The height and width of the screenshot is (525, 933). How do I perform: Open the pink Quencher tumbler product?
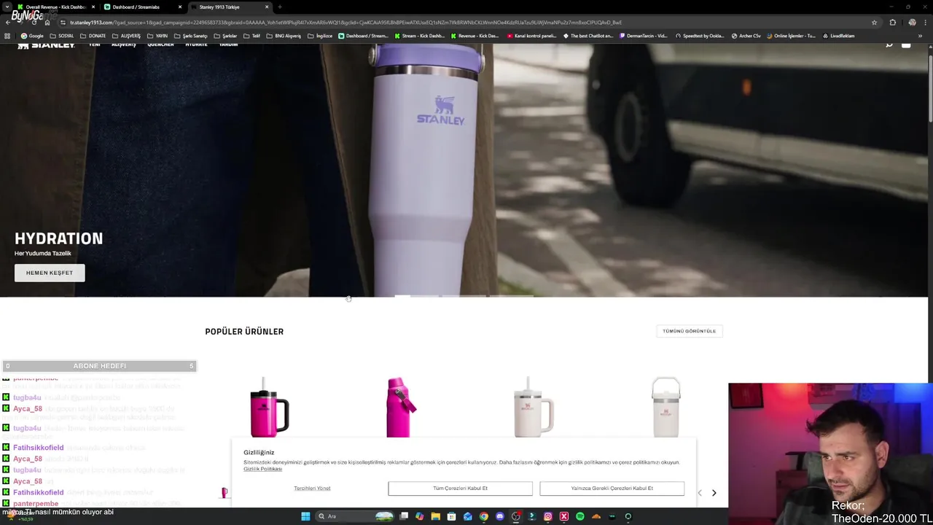(269, 407)
